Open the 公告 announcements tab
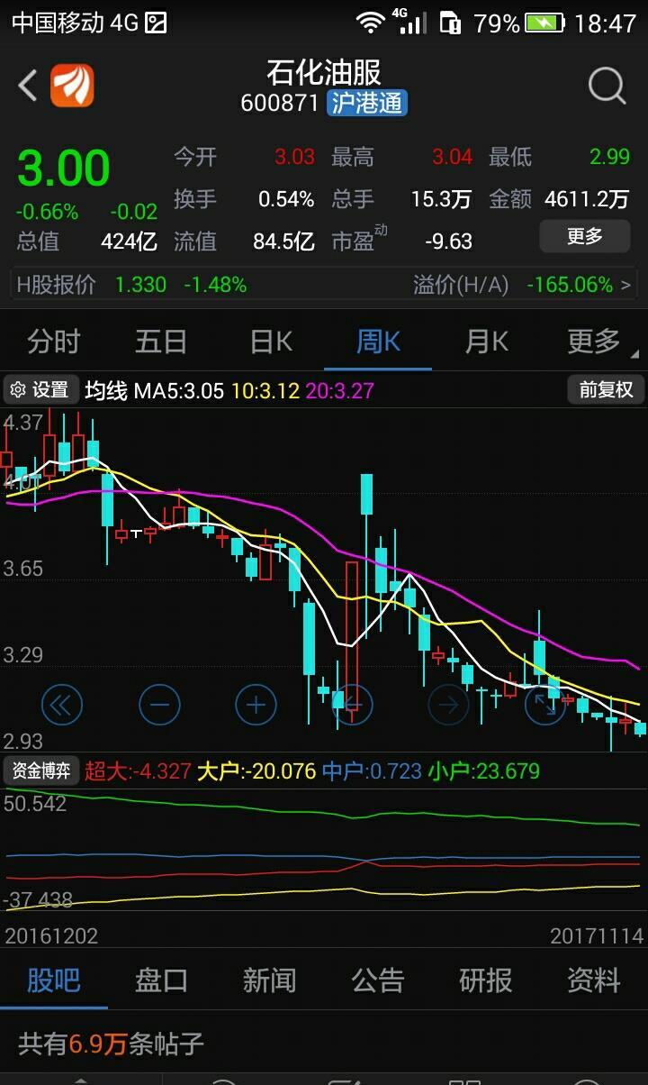Image resolution: width=648 pixels, height=1085 pixels. [x=378, y=980]
